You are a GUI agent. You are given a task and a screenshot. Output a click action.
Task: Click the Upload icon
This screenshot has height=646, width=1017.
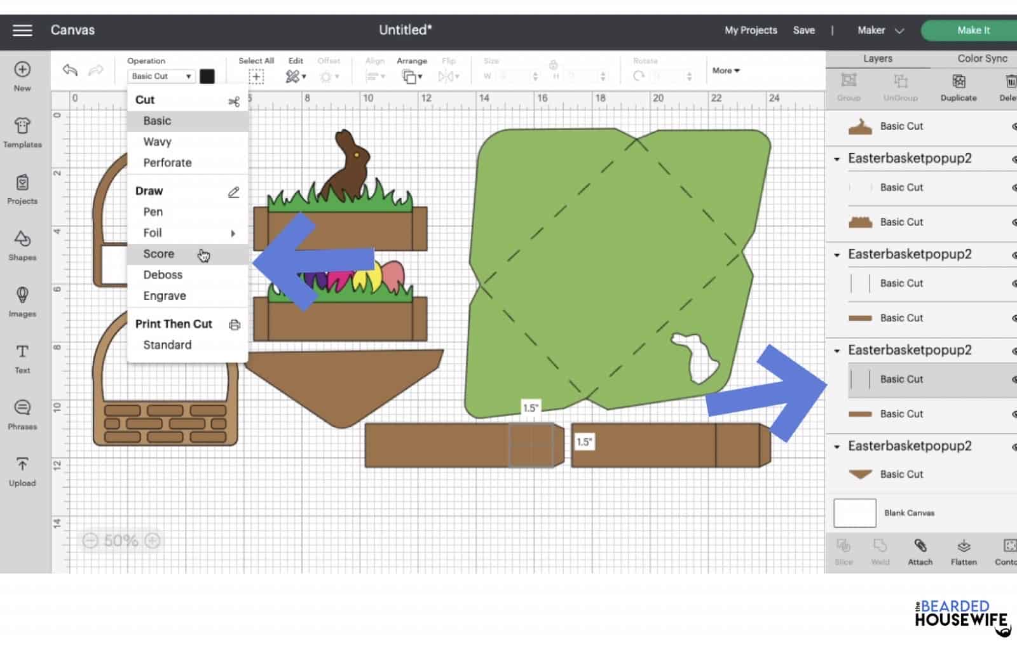click(x=22, y=464)
